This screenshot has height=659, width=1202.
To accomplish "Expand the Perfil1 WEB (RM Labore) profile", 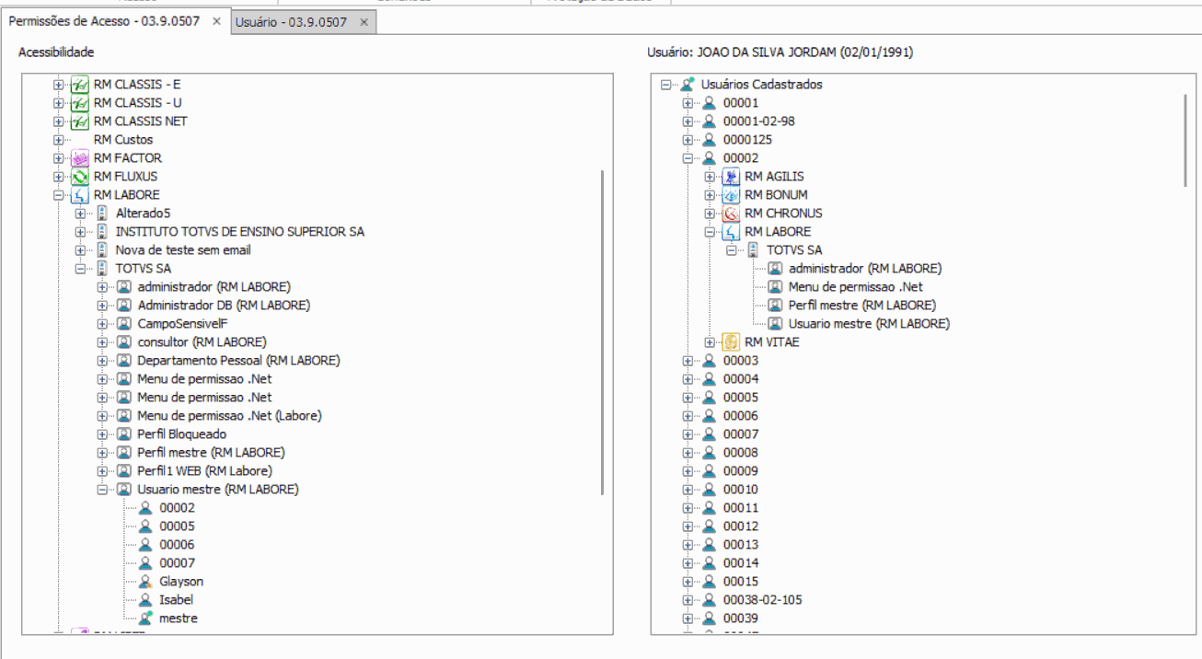I will point(102,471).
